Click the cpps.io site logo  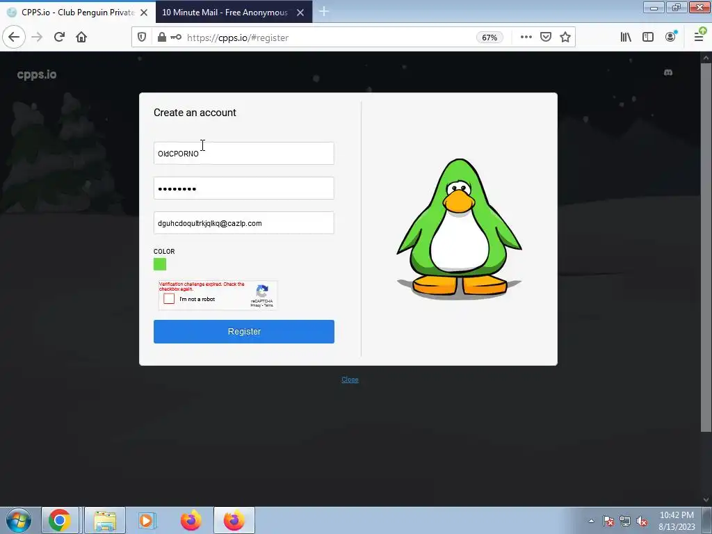point(37,74)
